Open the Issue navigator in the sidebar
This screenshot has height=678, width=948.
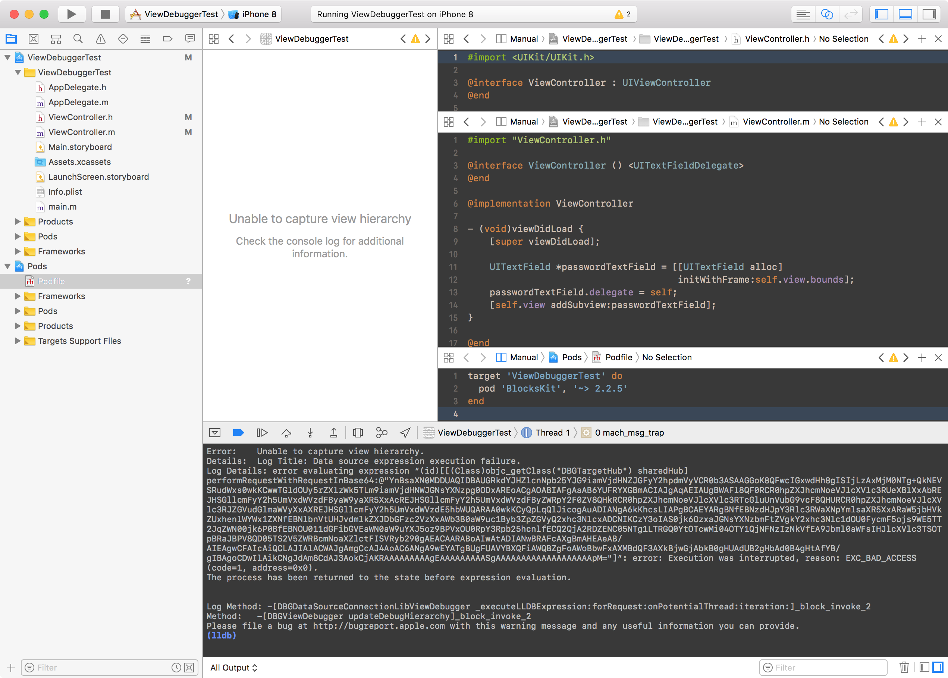(x=100, y=38)
